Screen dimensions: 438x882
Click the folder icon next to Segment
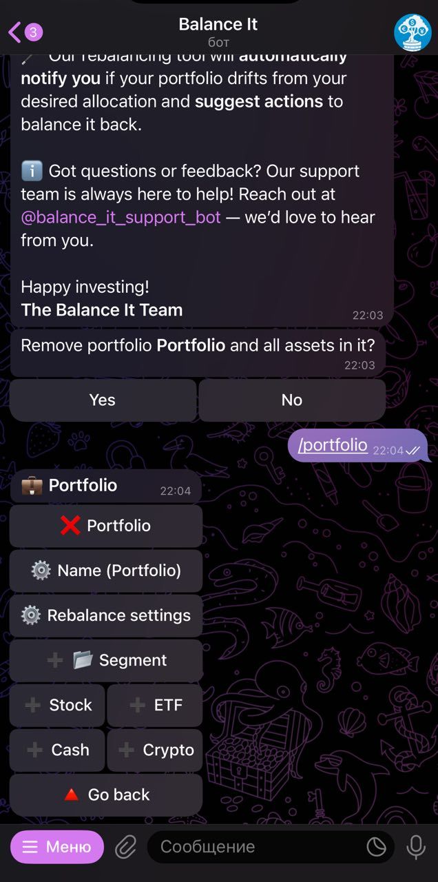pyautogui.click(x=82, y=659)
